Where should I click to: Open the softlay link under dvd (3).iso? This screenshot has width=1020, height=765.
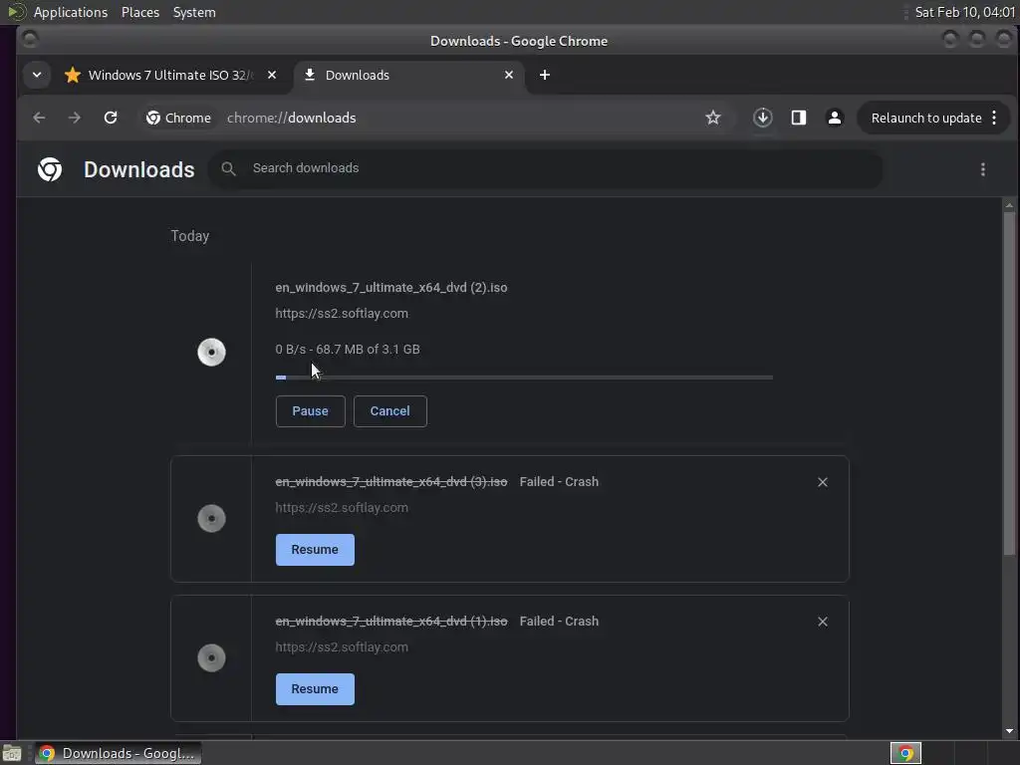point(342,508)
